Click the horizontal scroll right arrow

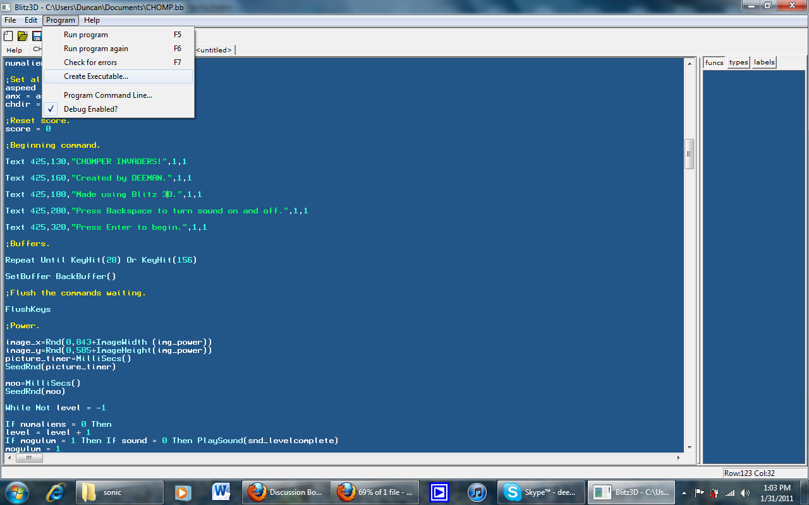[679, 458]
